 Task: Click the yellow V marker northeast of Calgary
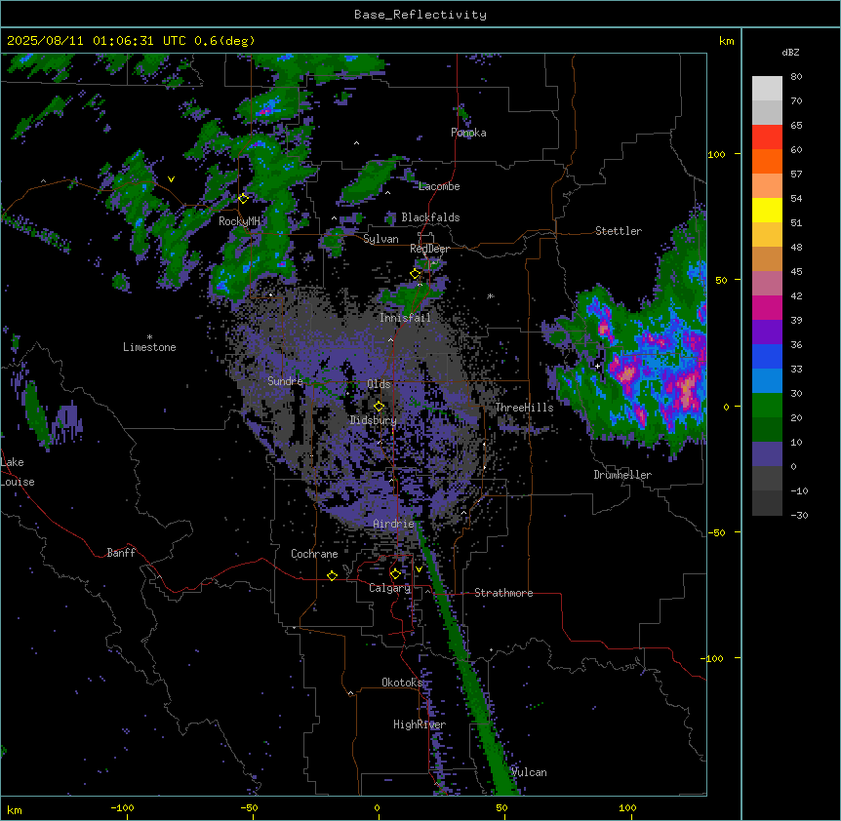click(x=419, y=569)
